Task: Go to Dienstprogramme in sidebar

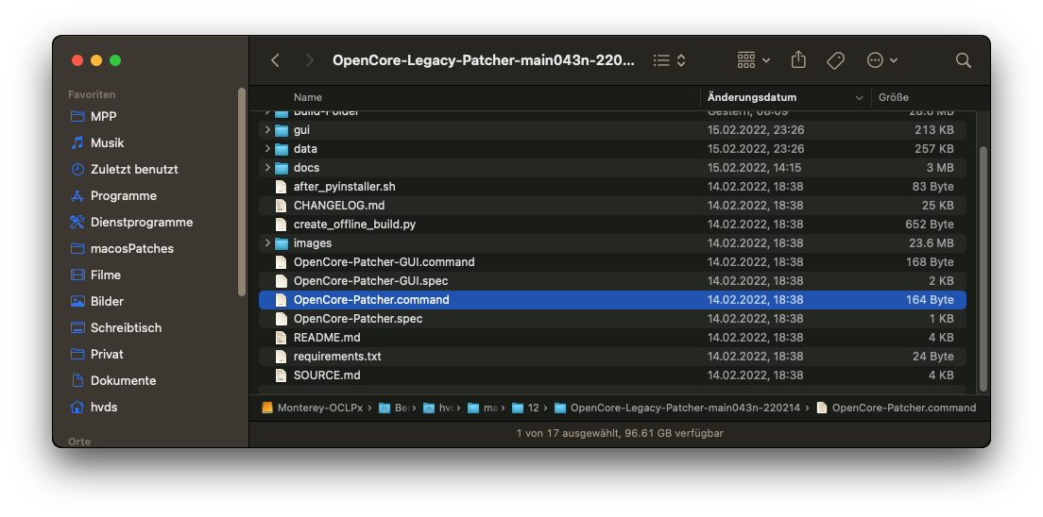Action: click(141, 222)
